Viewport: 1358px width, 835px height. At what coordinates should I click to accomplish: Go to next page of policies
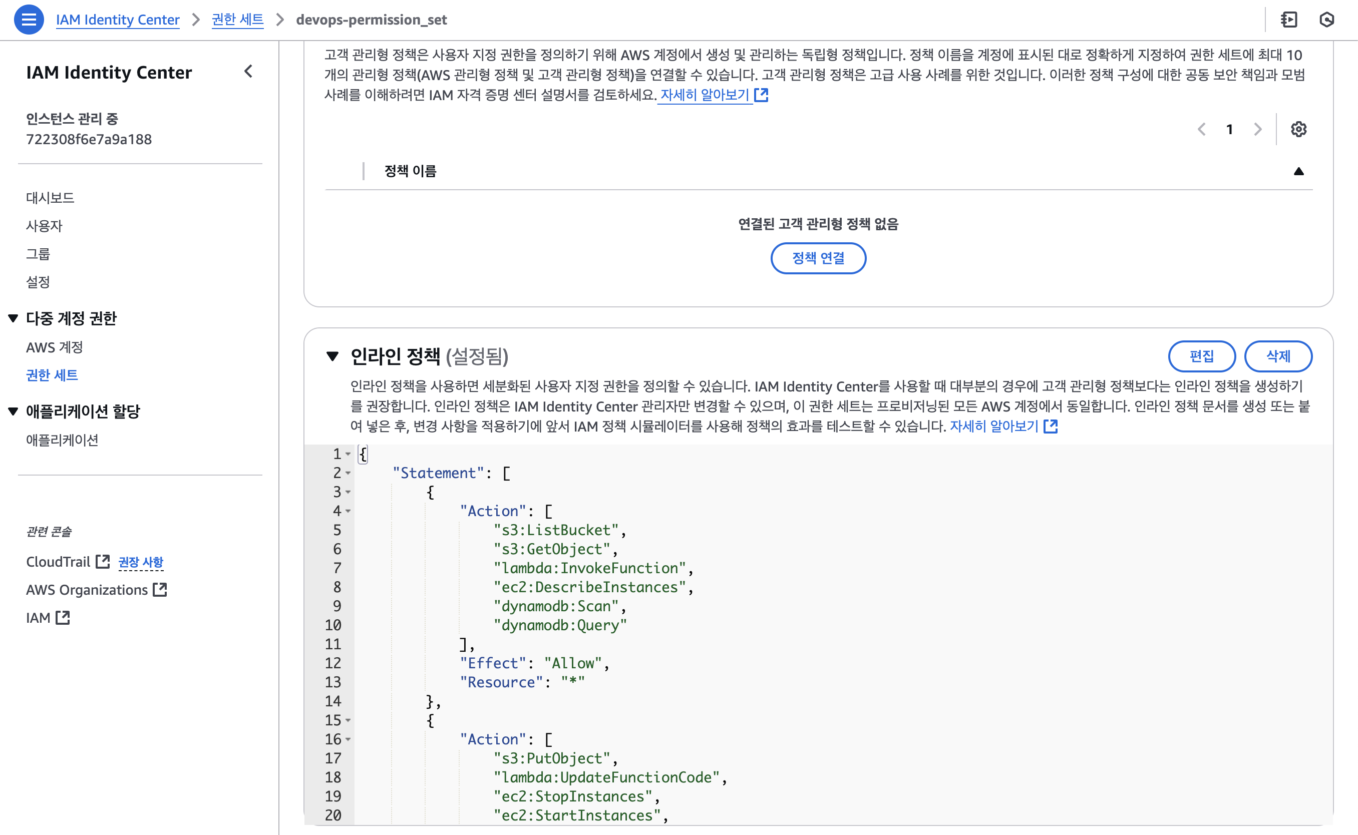pos(1257,129)
